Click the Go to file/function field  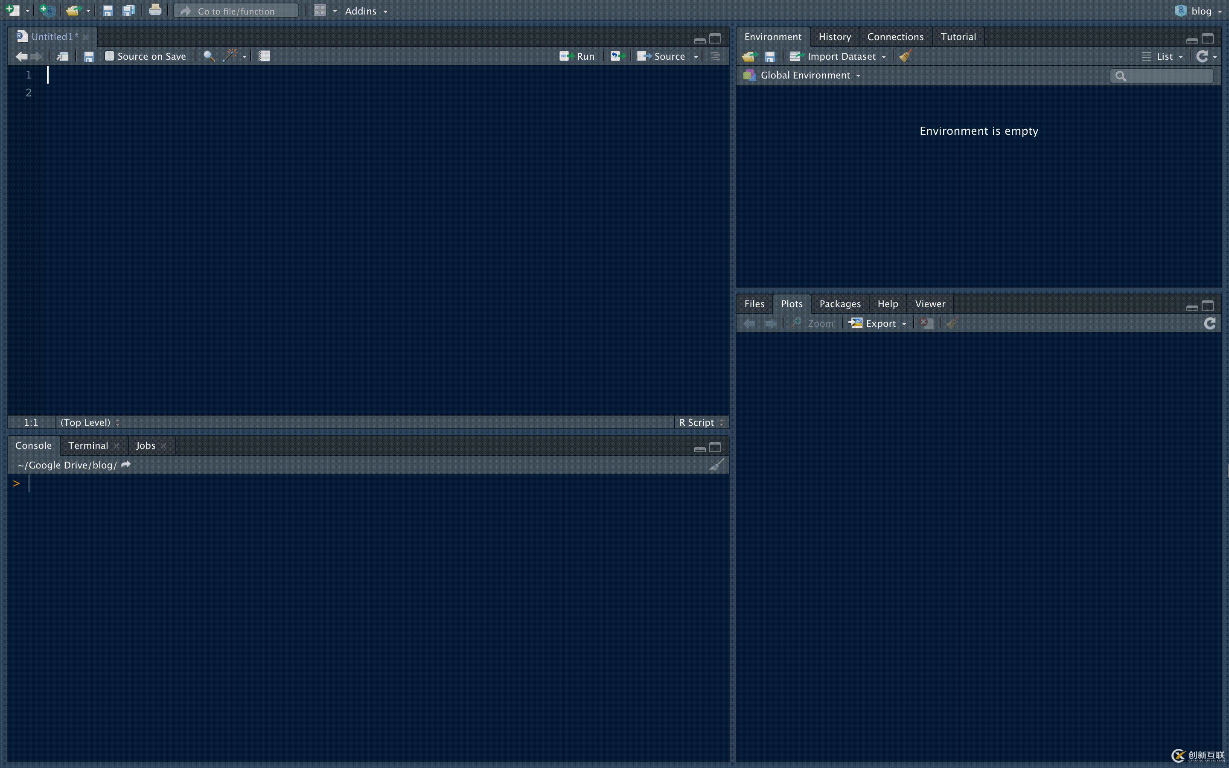tap(236, 11)
